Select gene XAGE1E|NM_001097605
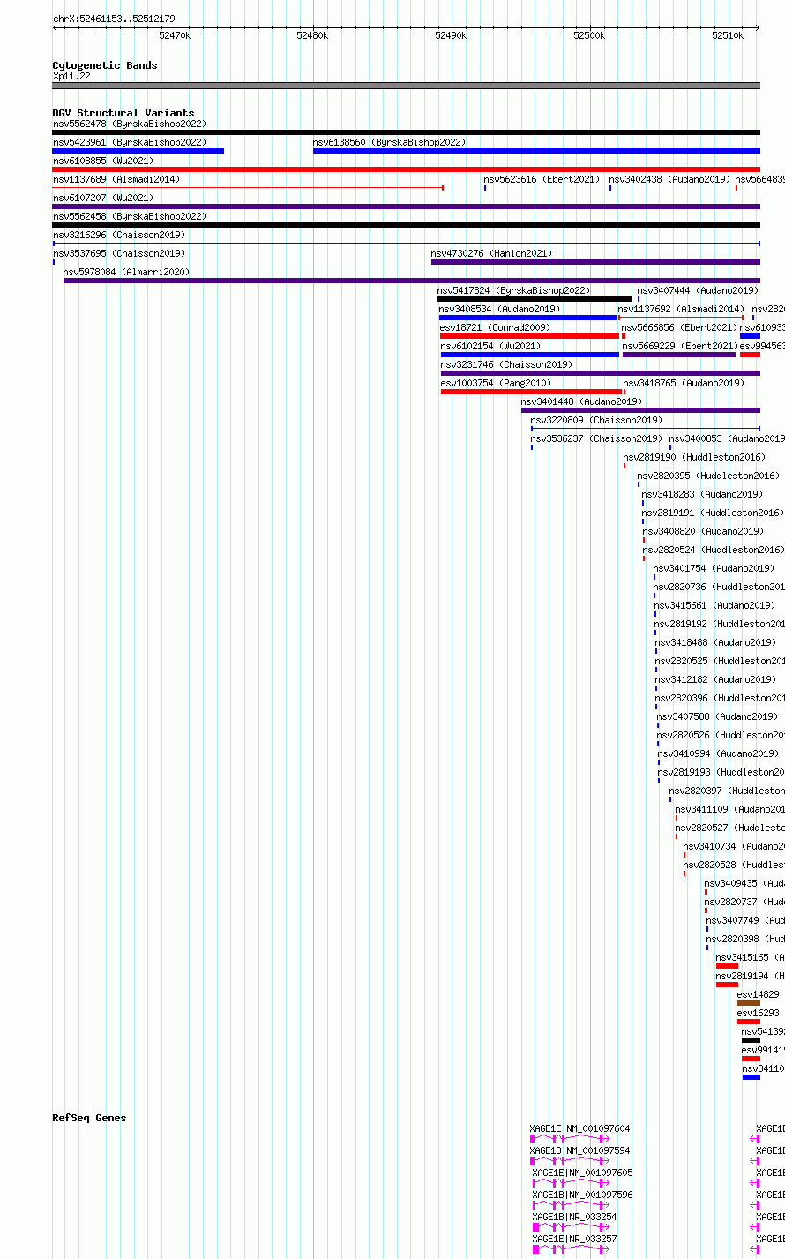785x1259 pixels. click(x=582, y=1173)
